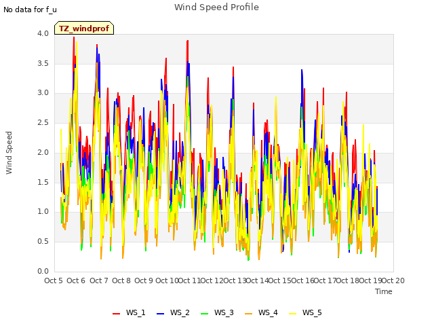Click the 4.0 y-axis tick label

(43, 33)
